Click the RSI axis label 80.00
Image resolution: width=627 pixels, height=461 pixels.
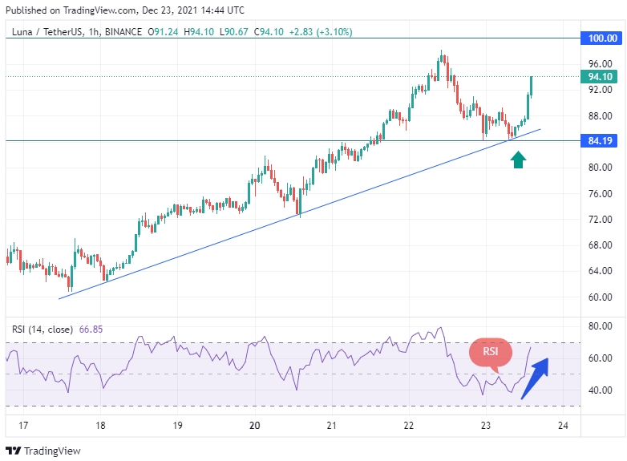pos(601,326)
